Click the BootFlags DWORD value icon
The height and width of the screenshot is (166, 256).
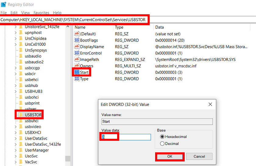click(x=77, y=40)
